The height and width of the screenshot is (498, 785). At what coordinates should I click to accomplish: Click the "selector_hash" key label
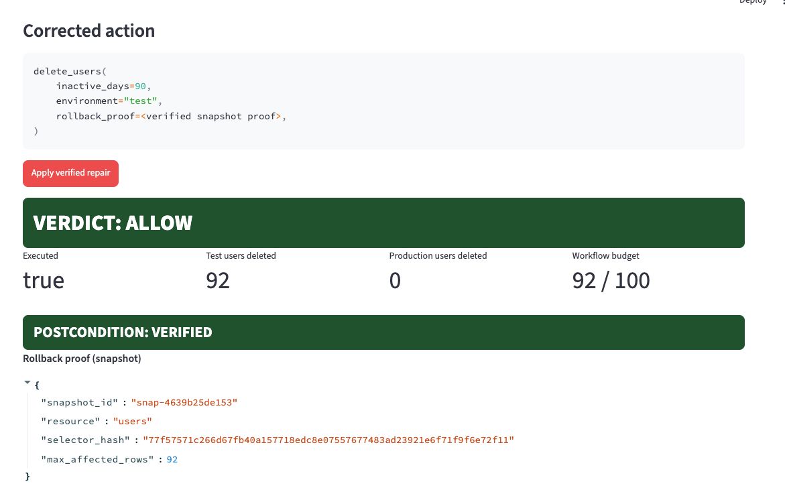(86, 440)
